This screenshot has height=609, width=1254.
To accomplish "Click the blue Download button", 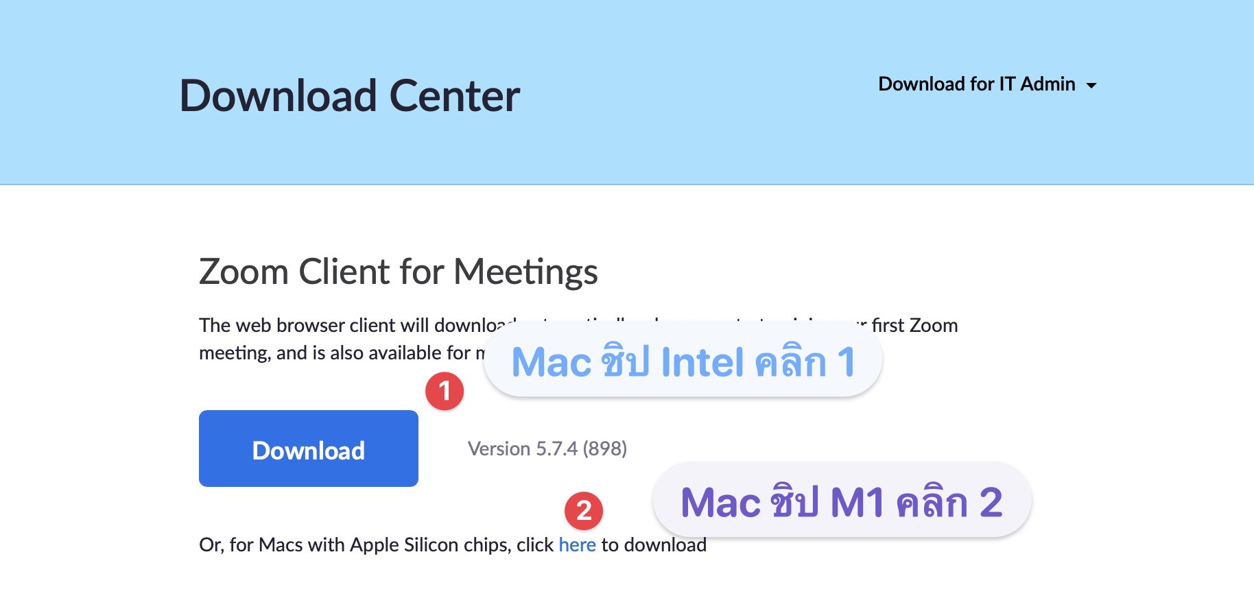I will click(308, 449).
